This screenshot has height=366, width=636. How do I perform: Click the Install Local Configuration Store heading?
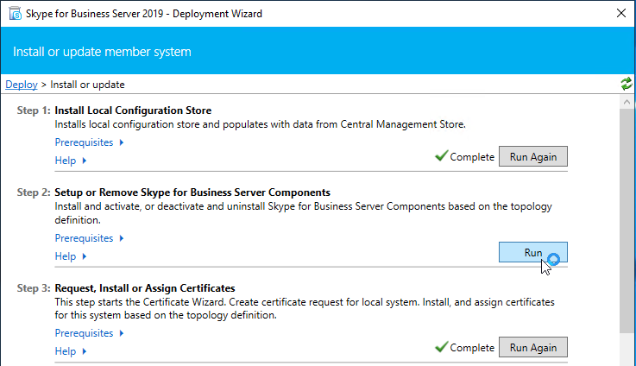pos(133,110)
